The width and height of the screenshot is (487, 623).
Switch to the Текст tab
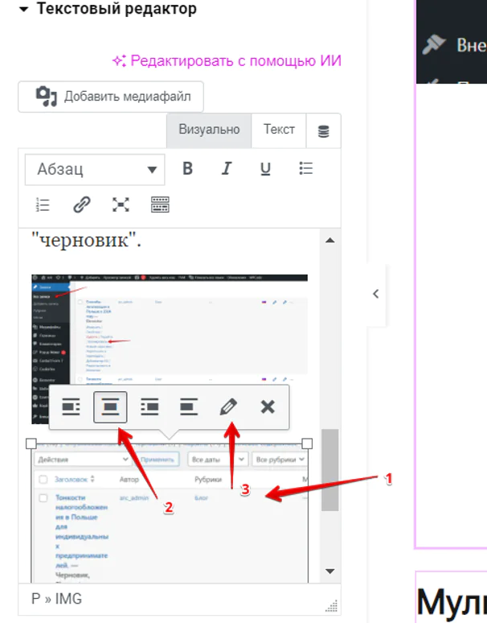(x=279, y=130)
